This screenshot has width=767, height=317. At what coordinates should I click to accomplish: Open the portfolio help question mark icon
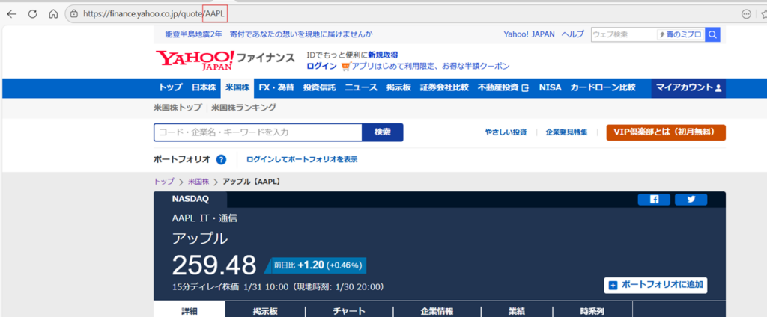(221, 159)
